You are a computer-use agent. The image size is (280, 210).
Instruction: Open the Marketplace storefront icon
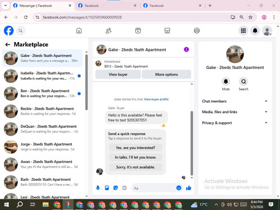167,31
